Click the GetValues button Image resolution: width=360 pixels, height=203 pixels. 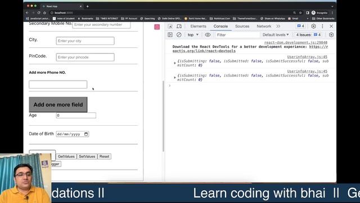pos(66,157)
